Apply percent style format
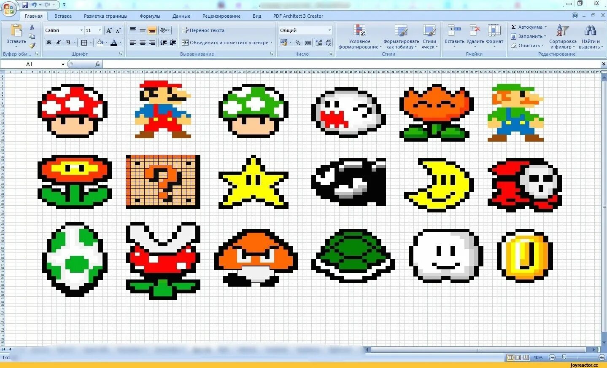Viewport: 607px width, 368px height. click(x=298, y=43)
